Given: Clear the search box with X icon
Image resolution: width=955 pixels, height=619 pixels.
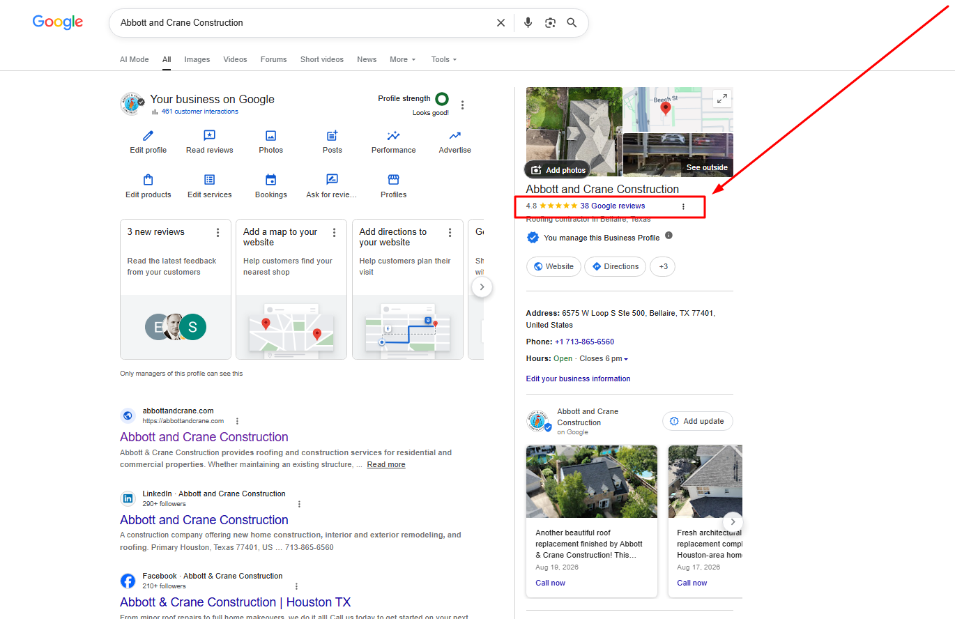Looking at the screenshot, I should 501,23.
